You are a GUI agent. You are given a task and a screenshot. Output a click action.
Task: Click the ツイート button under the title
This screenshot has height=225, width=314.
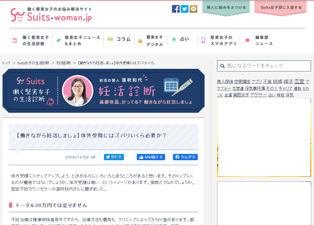114,157
